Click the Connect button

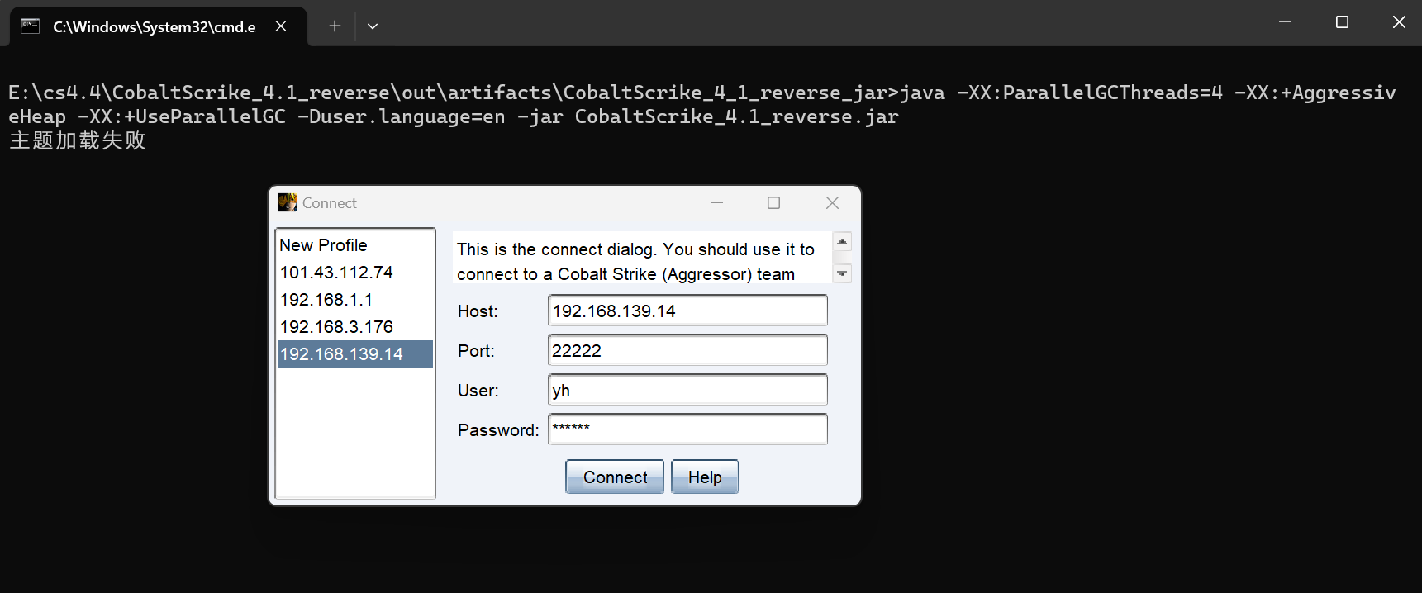pos(615,477)
